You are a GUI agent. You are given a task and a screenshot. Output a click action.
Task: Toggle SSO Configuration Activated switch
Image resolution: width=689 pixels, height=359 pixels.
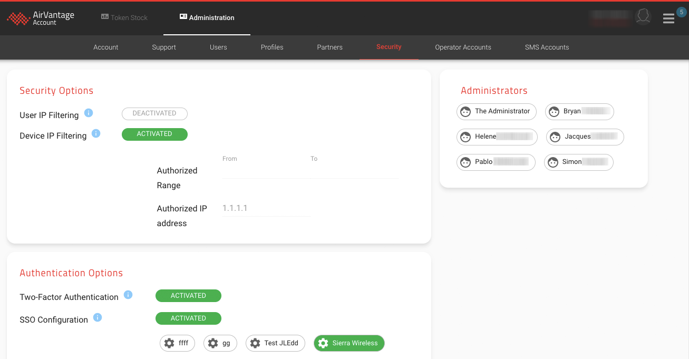click(188, 318)
